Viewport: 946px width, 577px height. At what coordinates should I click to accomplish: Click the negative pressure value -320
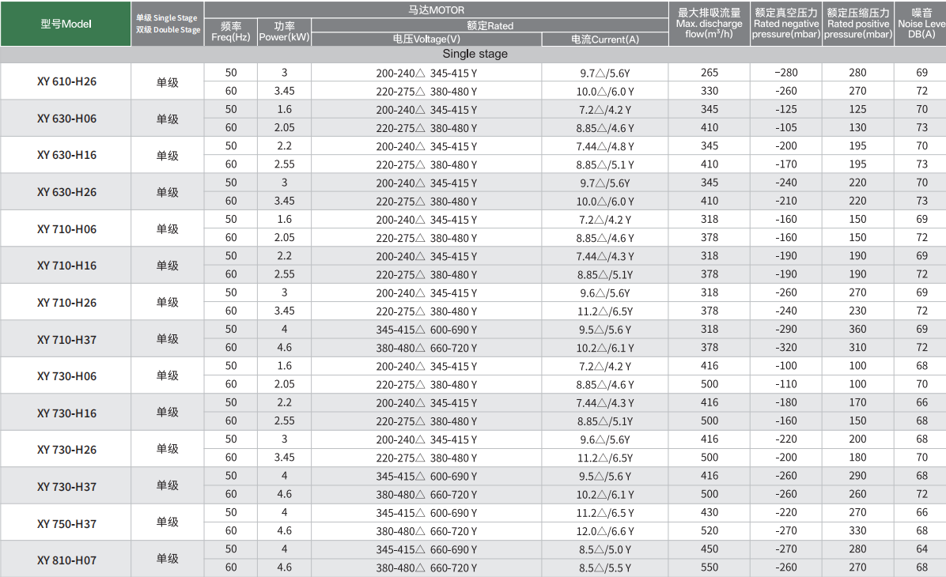click(786, 347)
